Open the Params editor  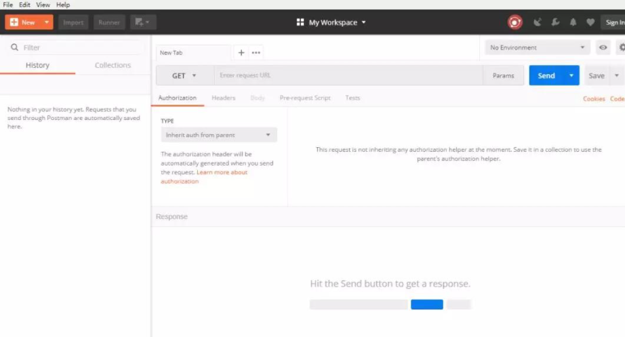[x=503, y=75]
